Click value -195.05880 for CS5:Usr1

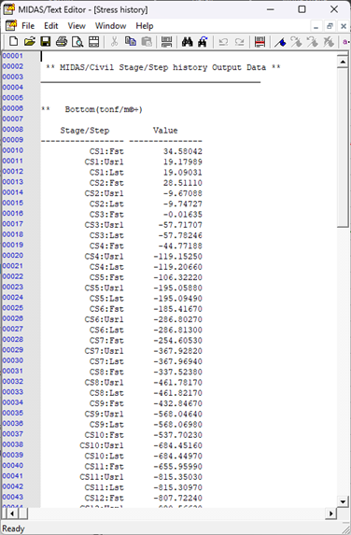pos(177,288)
